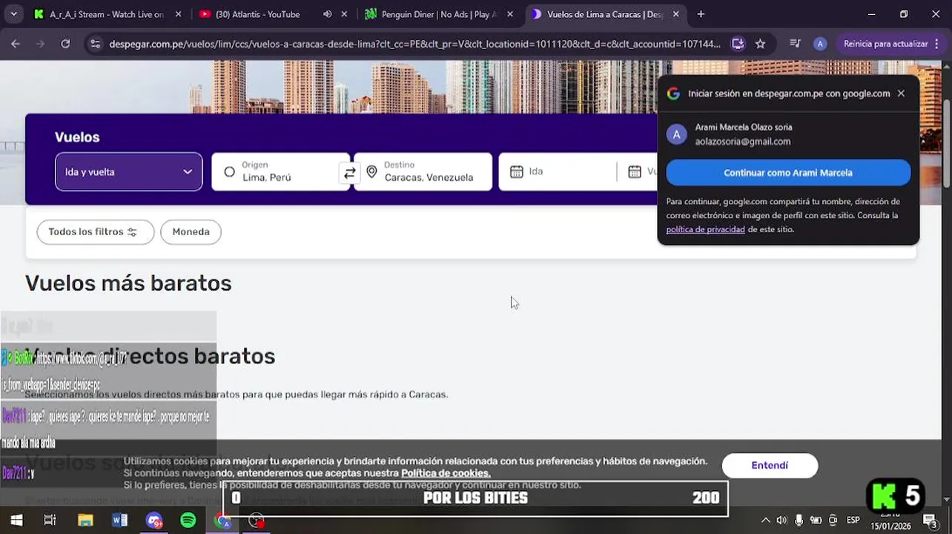
Task: Open Discord from taskbar
Action: 154,521
